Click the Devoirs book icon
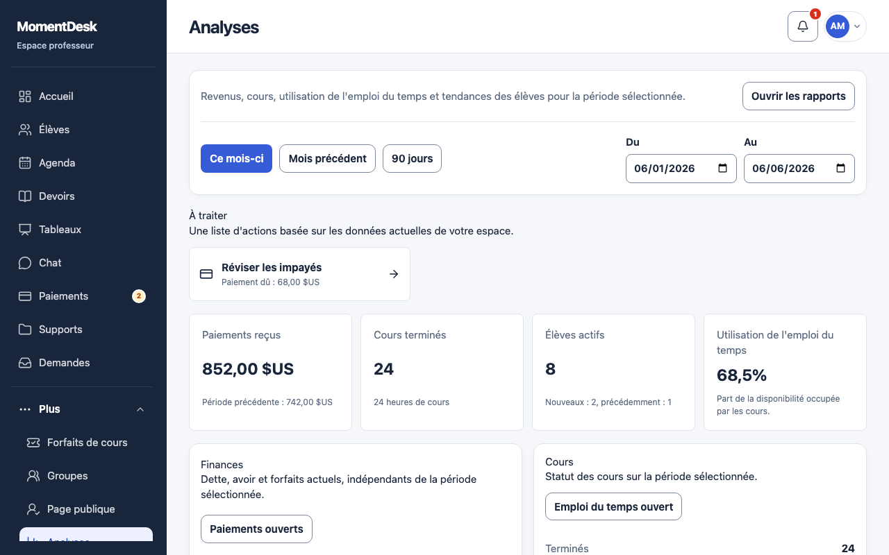This screenshot has height=555, width=889. coord(25,196)
